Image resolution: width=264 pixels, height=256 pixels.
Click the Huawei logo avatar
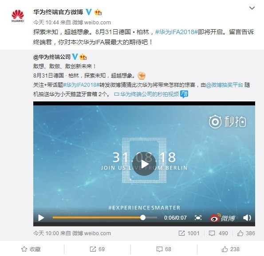(18, 16)
